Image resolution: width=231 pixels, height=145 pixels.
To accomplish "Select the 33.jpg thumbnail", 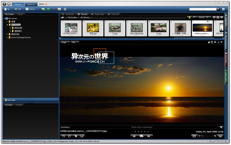I will (x=159, y=28).
